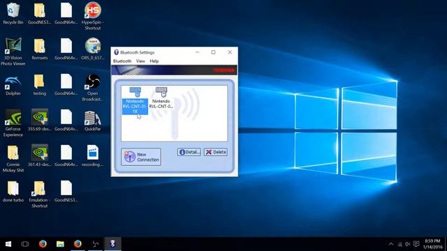Close the Bluetooth Settings window
The image size is (447, 251).
point(230,52)
